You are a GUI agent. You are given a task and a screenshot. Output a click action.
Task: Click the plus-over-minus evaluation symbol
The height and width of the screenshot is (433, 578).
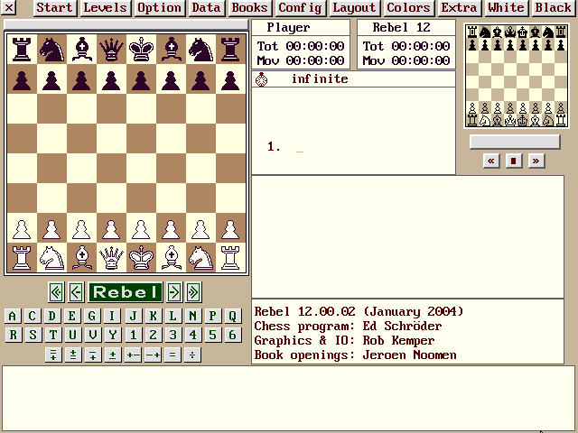[113, 355]
